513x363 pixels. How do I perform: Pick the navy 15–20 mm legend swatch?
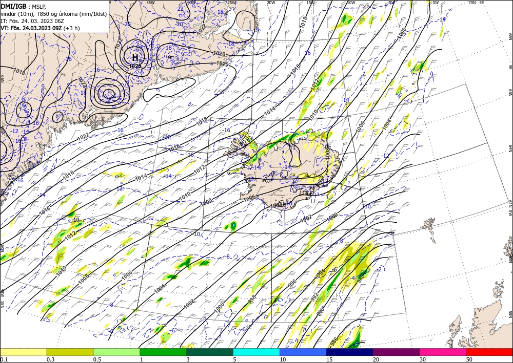tap(350, 352)
